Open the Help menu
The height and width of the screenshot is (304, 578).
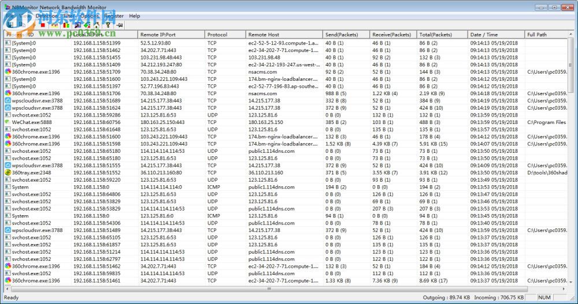tap(135, 16)
